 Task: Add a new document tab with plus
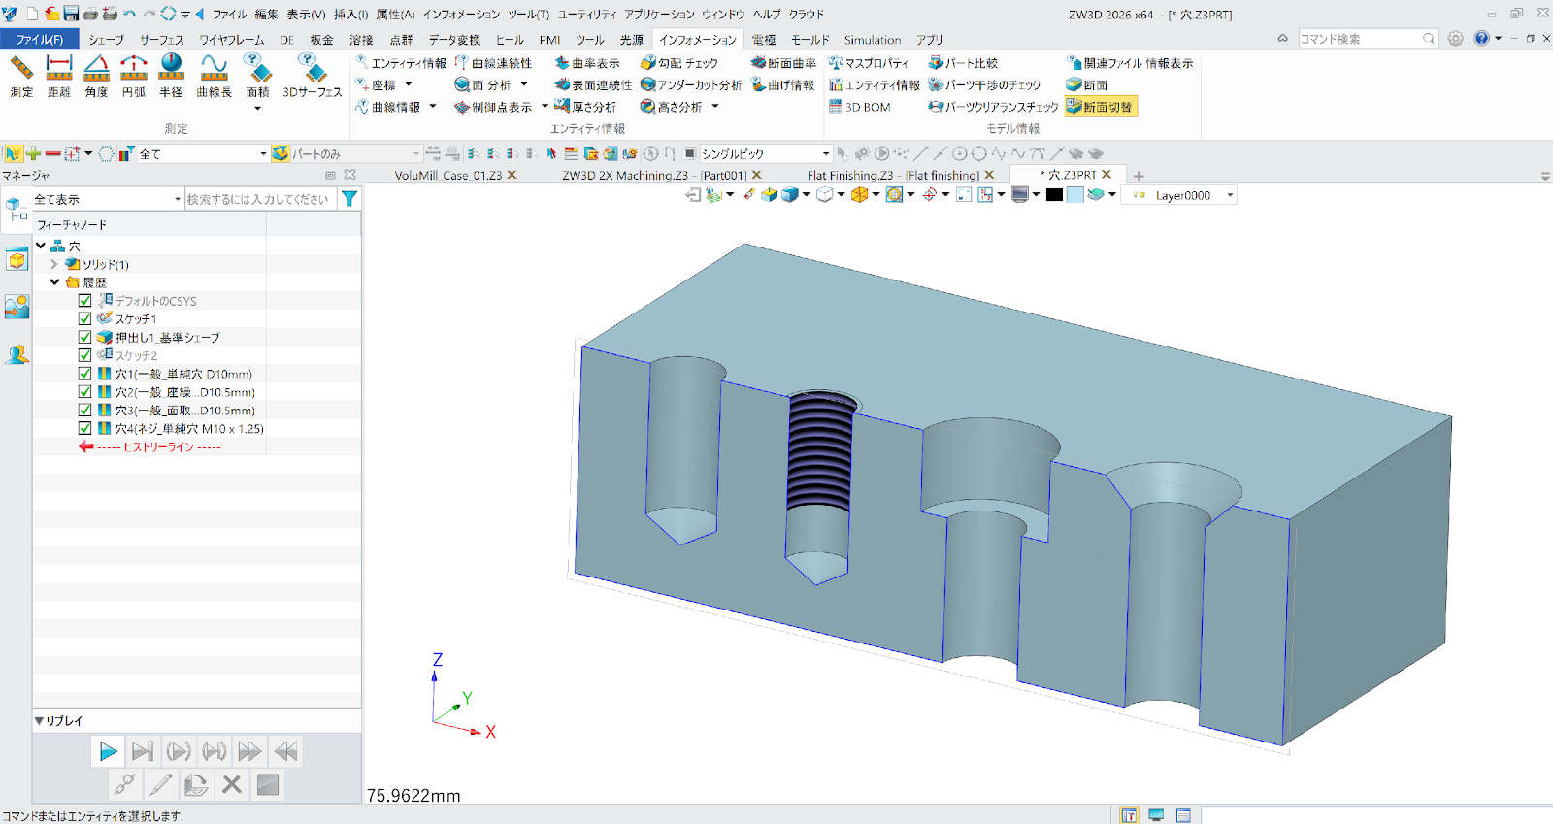[1139, 176]
